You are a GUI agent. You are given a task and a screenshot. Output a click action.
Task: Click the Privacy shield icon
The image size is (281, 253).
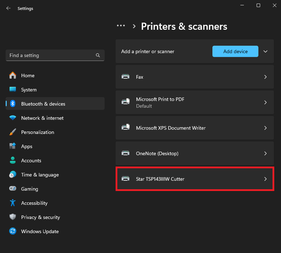(x=13, y=217)
